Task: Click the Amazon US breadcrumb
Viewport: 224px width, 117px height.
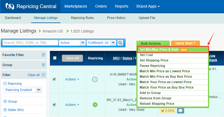Action: pos(53,31)
